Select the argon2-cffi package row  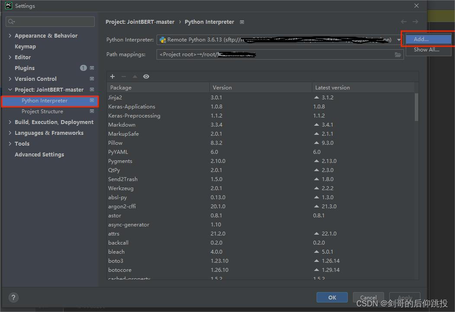[260, 207]
